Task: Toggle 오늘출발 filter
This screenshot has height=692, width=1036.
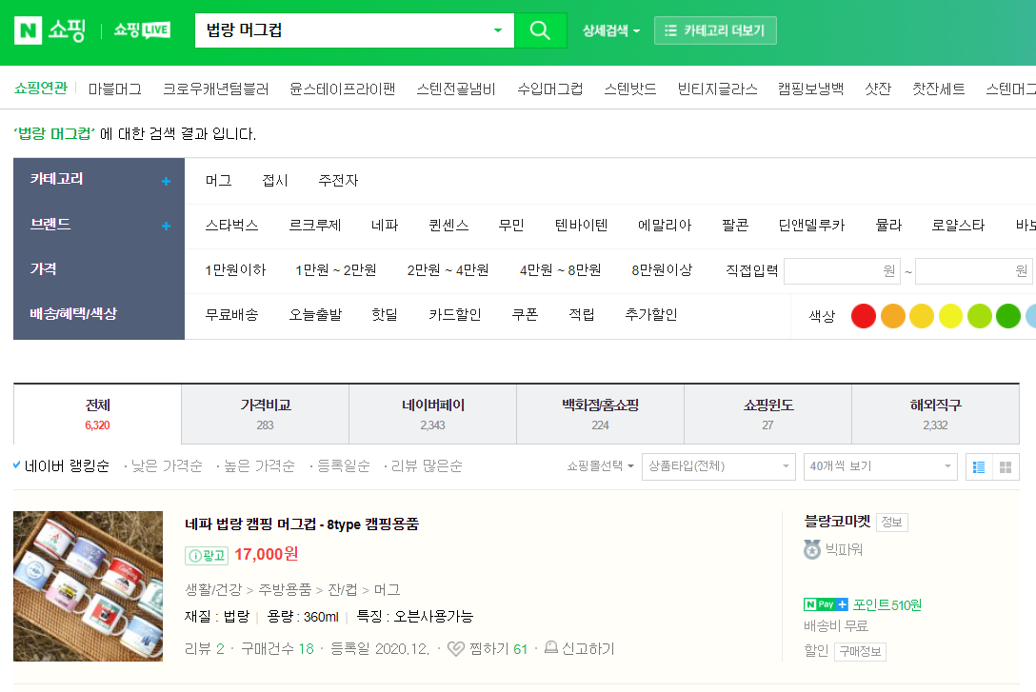Action: point(316,315)
